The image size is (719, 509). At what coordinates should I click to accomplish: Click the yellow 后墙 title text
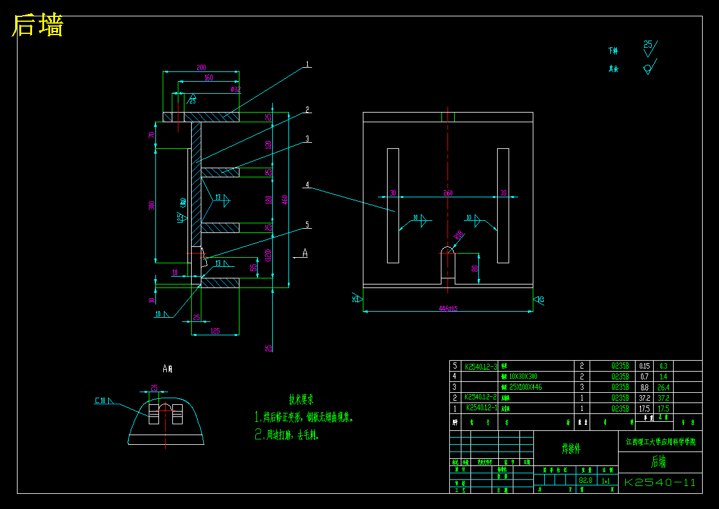pos(37,25)
